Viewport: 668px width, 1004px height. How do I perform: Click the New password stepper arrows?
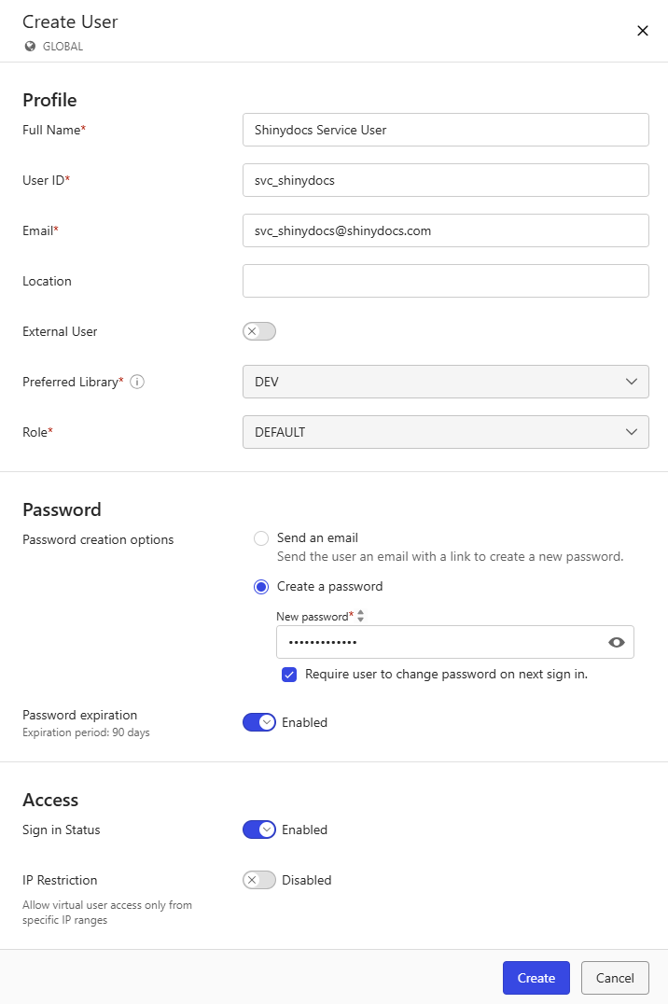361,616
